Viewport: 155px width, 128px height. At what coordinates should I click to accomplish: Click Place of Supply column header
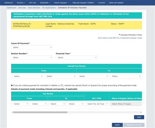(x=127, y=98)
